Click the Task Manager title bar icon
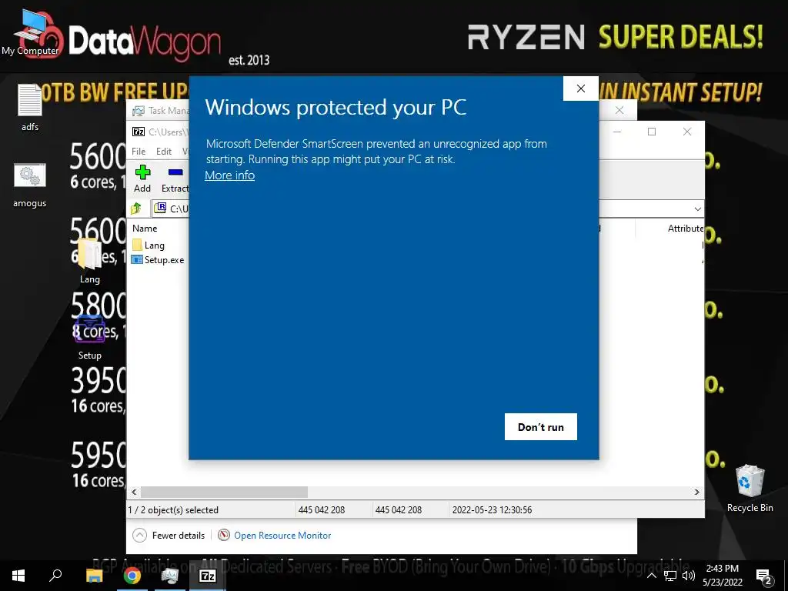 (x=139, y=111)
